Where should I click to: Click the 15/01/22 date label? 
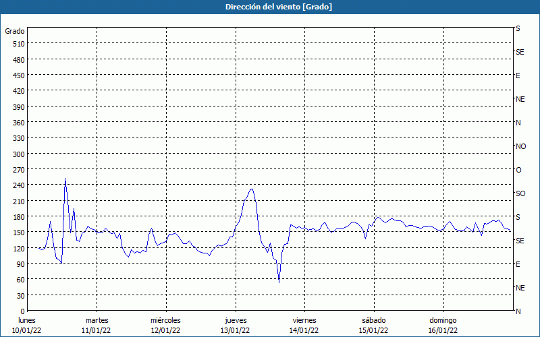[374, 330]
